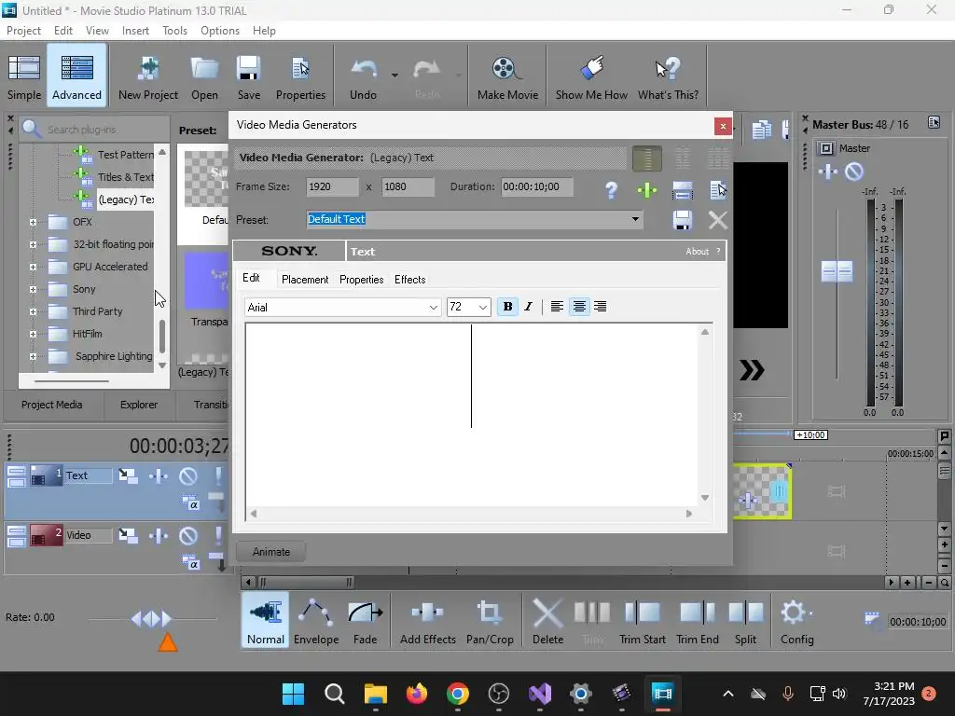Click the Delete tool icon
The width and height of the screenshot is (955, 716).
click(547, 621)
